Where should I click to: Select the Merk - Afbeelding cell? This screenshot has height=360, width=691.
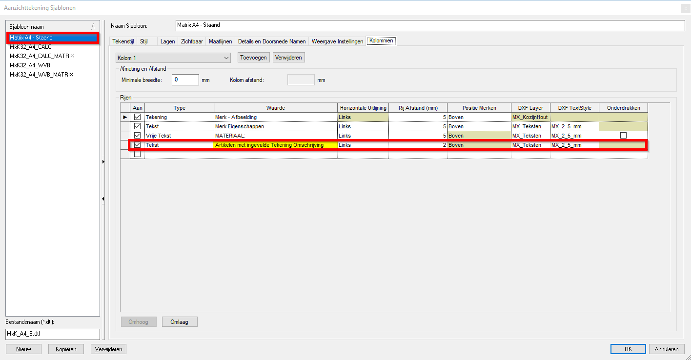coord(276,117)
